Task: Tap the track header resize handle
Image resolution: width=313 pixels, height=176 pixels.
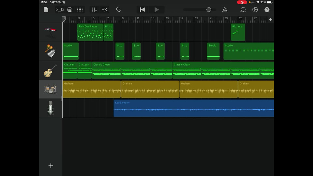Action: pos(62,98)
